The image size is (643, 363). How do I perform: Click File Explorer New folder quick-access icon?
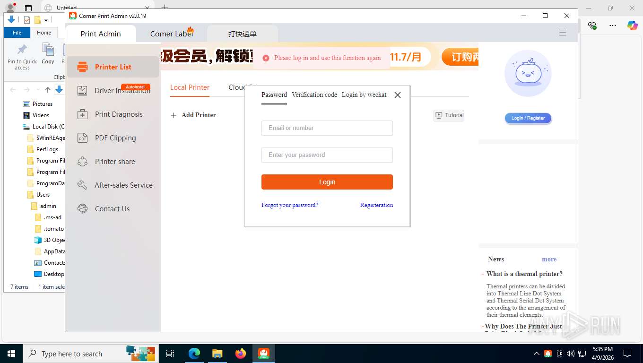coord(37,20)
